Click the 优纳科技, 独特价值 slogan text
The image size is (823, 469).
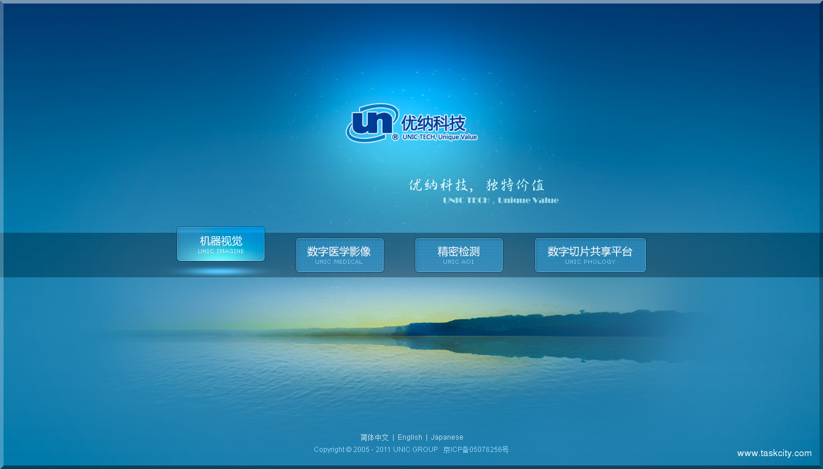(x=477, y=185)
